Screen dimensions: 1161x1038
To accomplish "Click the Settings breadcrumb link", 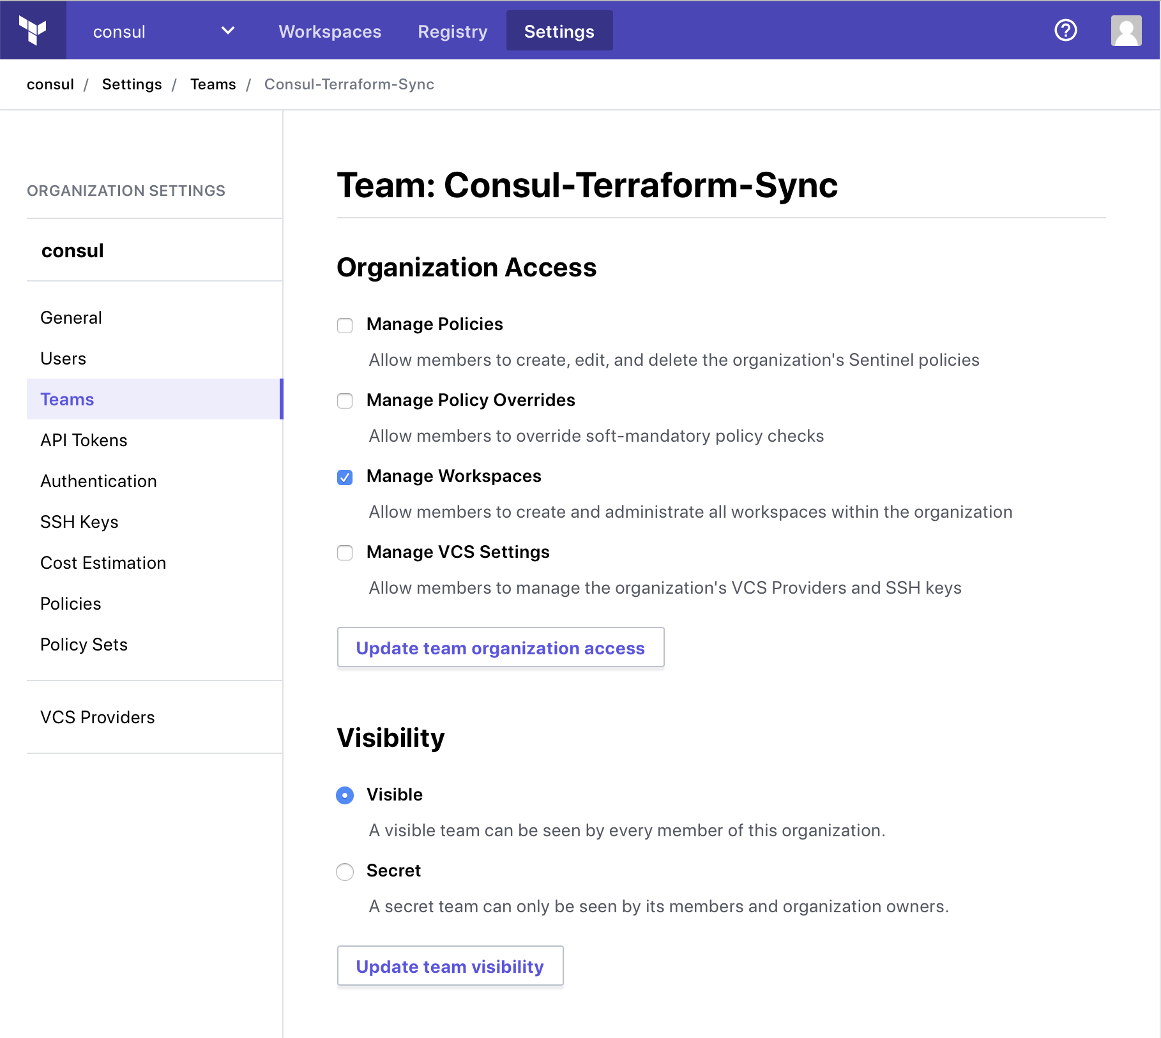I will pyautogui.click(x=132, y=84).
